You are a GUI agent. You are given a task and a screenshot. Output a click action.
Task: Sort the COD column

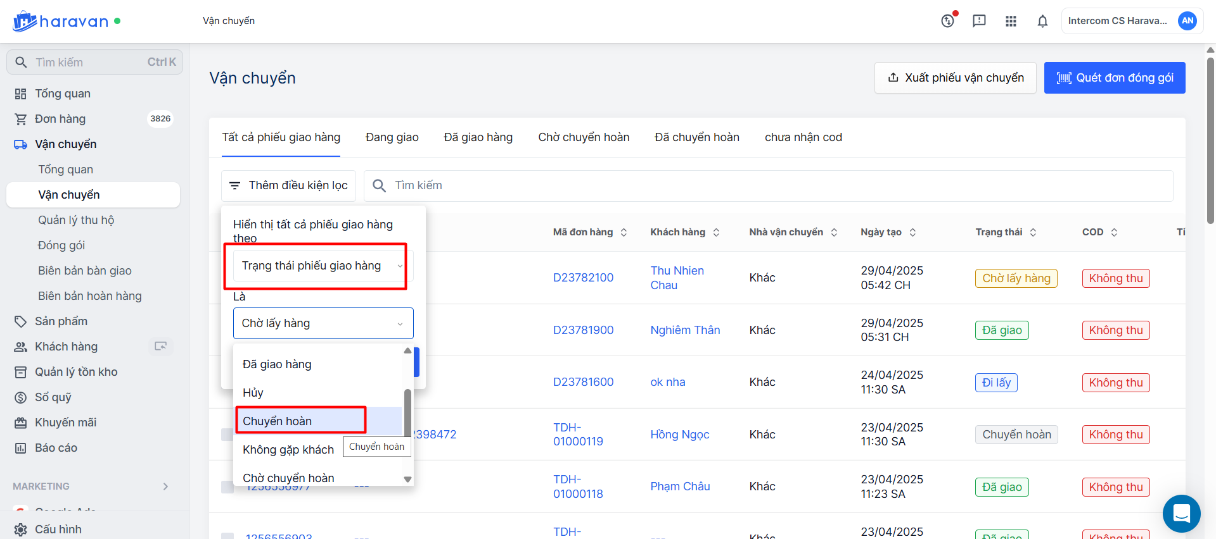point(1114,232)
